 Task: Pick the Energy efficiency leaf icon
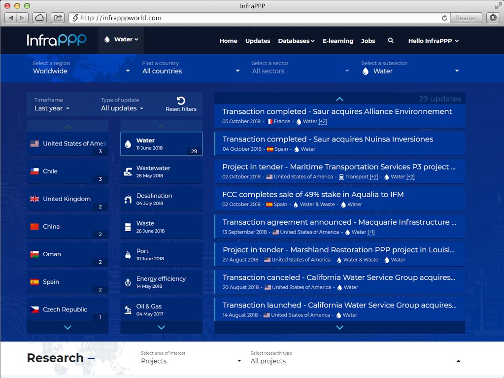[x=128, y=282]
